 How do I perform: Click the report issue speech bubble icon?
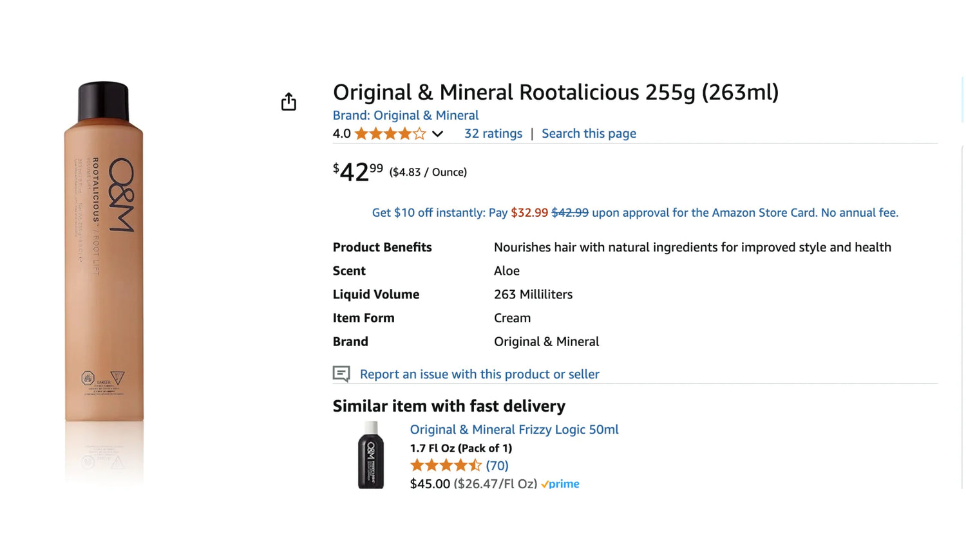pos(341,374)
